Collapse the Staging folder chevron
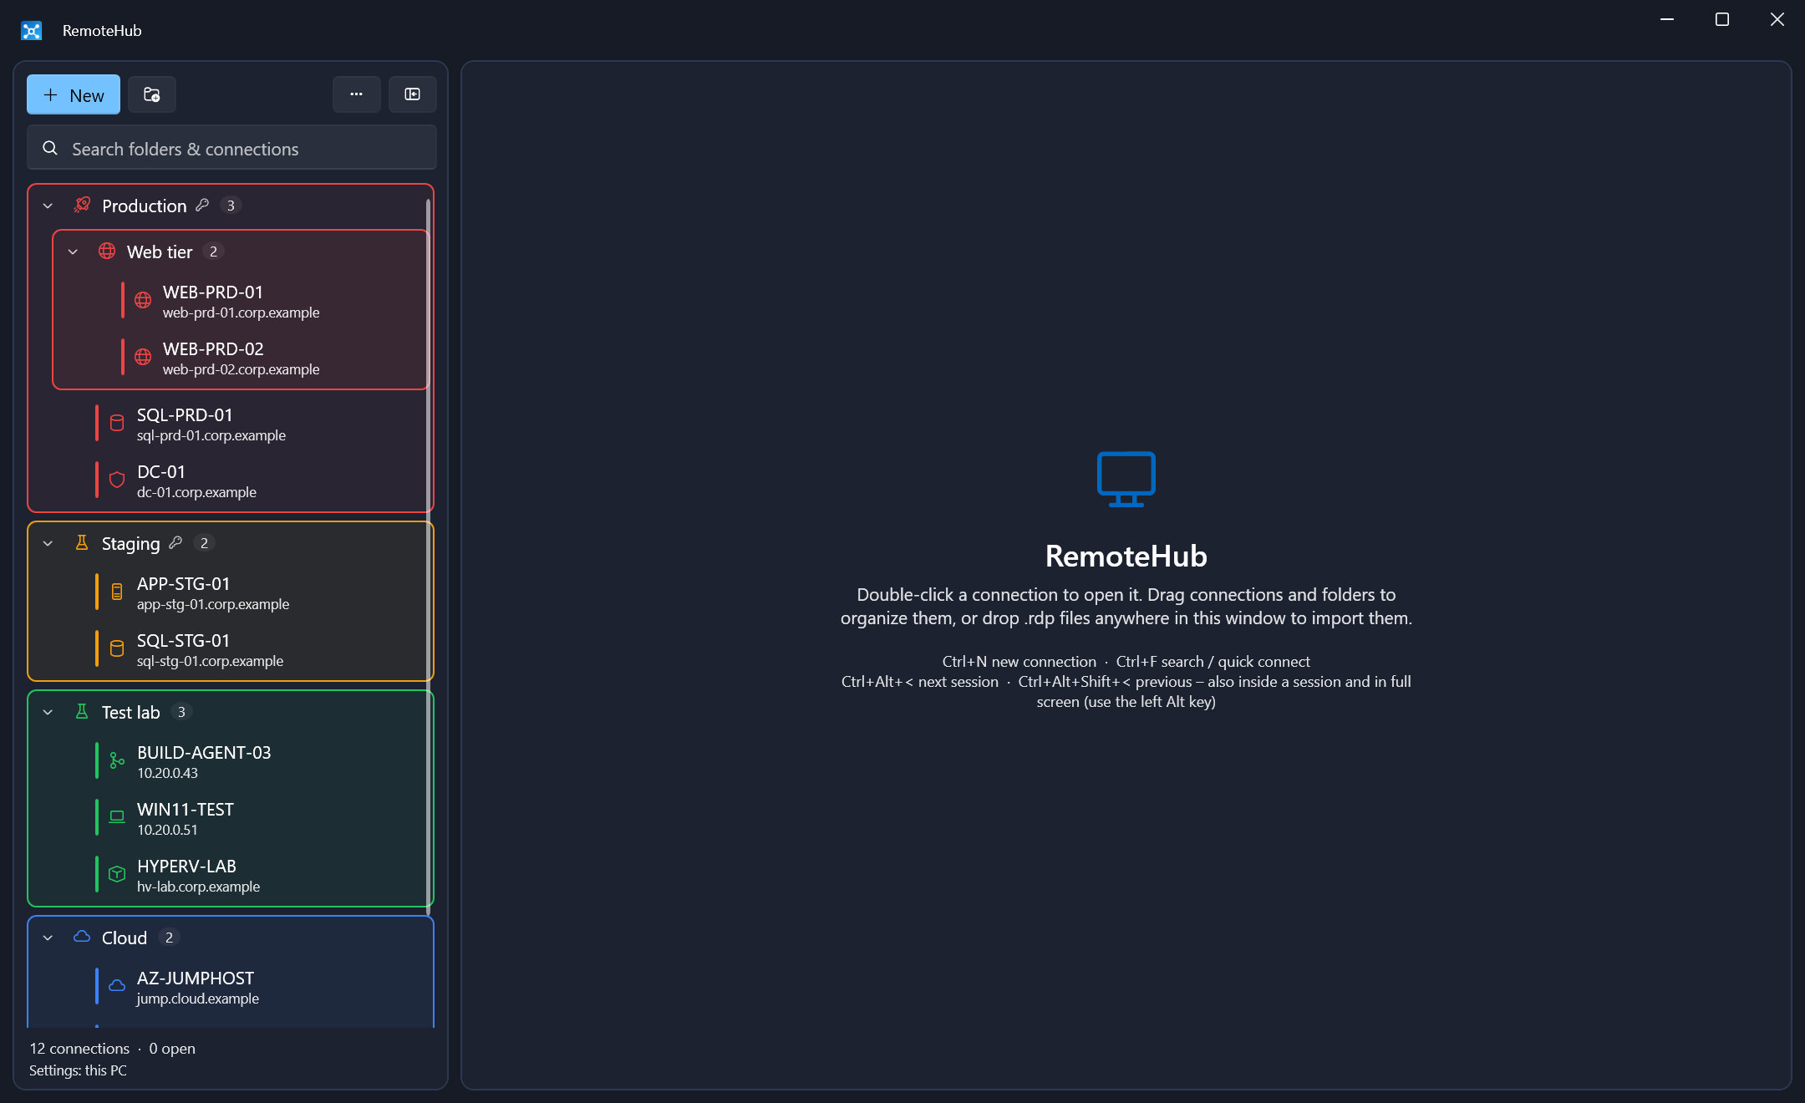The width and height of the screenshot is (1805, 1103). click(48, 543)
